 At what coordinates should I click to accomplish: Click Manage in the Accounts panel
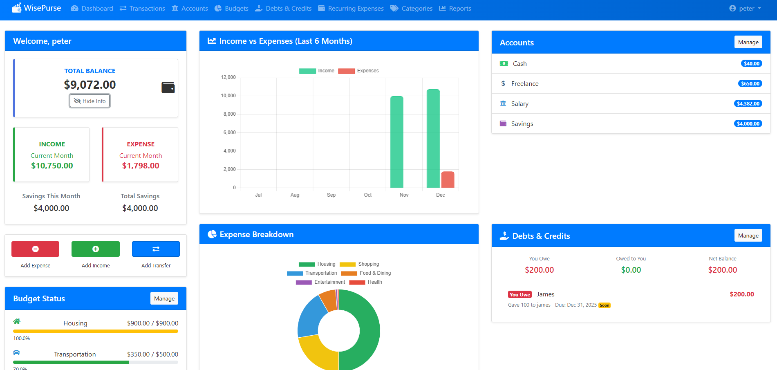pos(748,42)
